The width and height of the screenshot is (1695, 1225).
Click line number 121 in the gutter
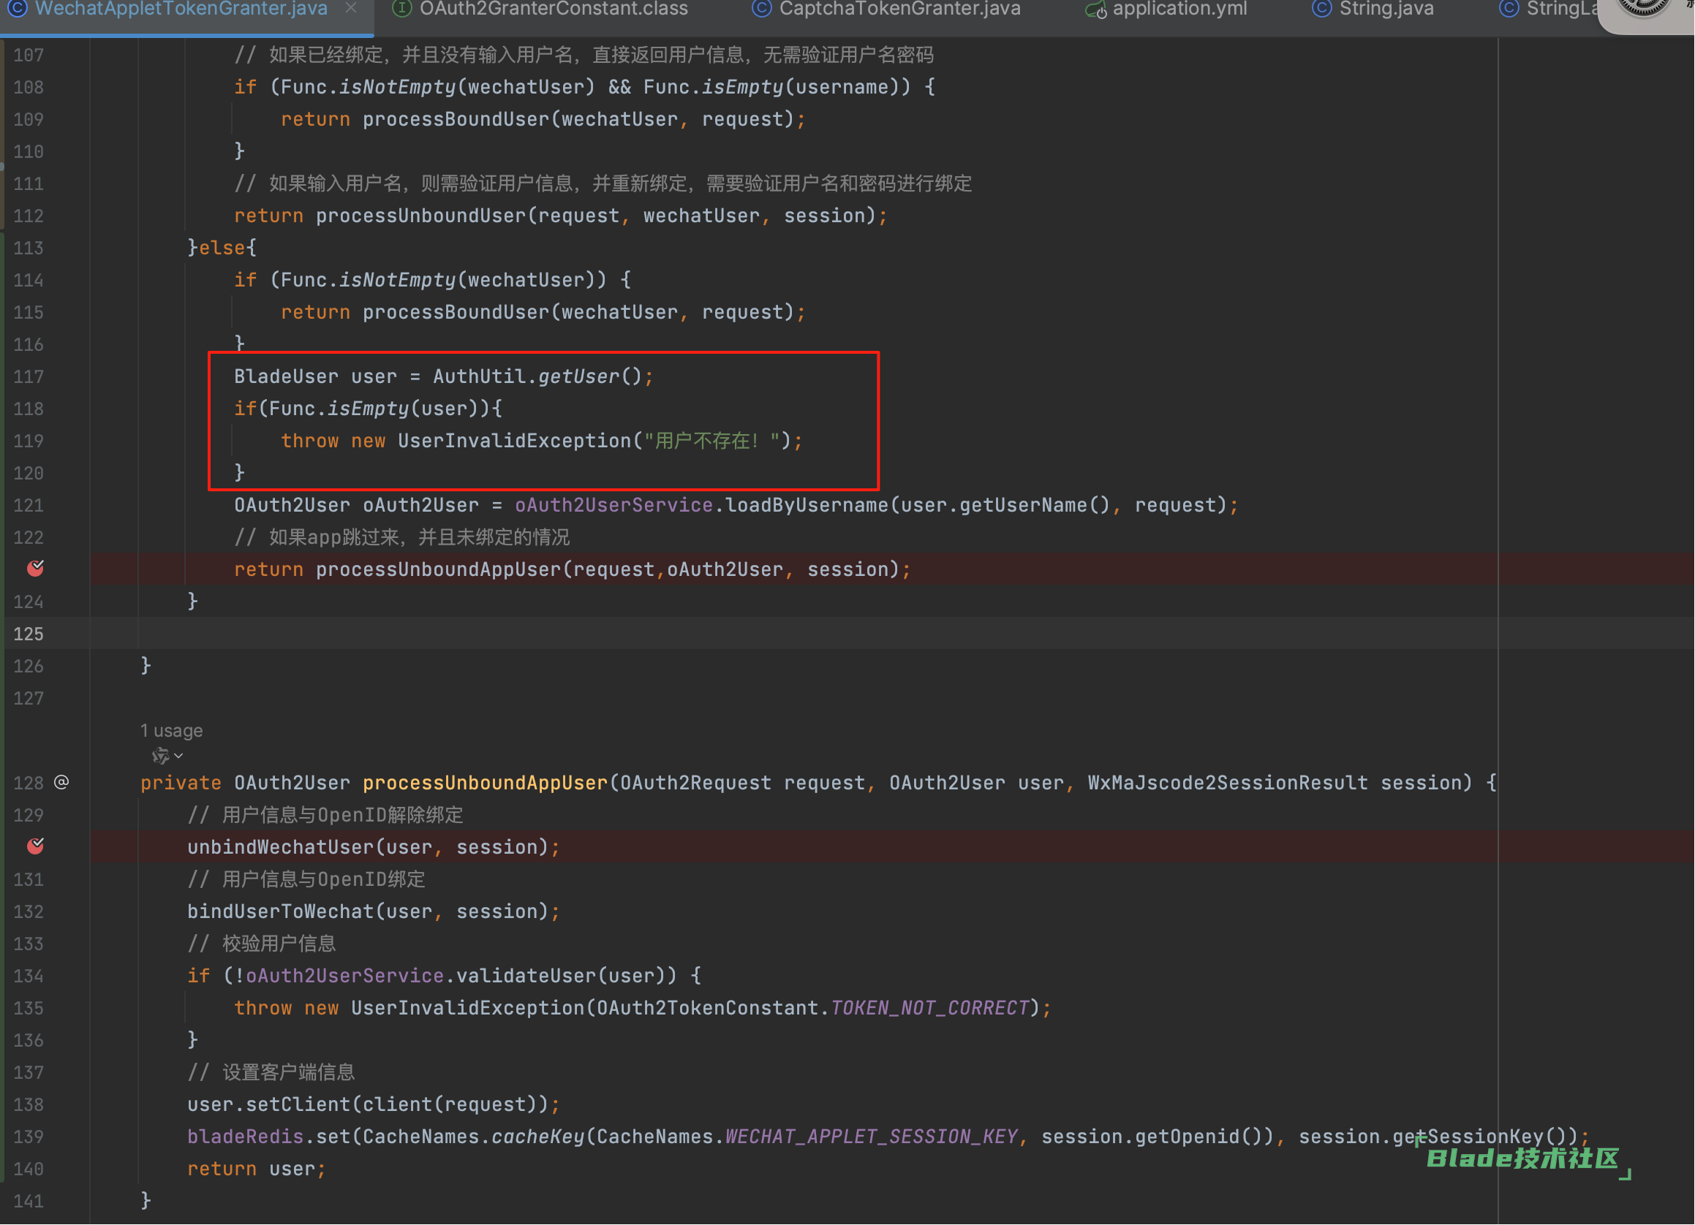click(29, 505)
